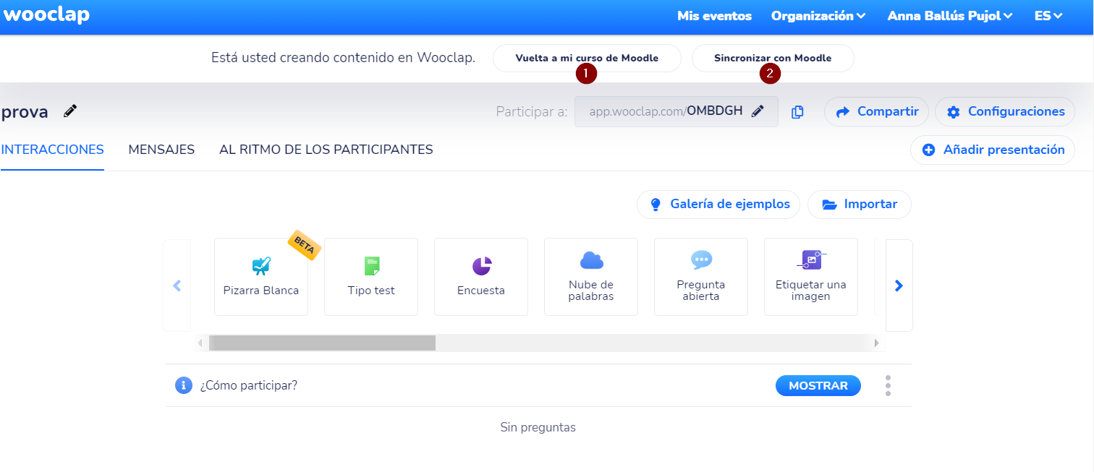Edit the event code OMBDGH pencil
Viewport: 1094px width, 472px height.
click(758, 111)
